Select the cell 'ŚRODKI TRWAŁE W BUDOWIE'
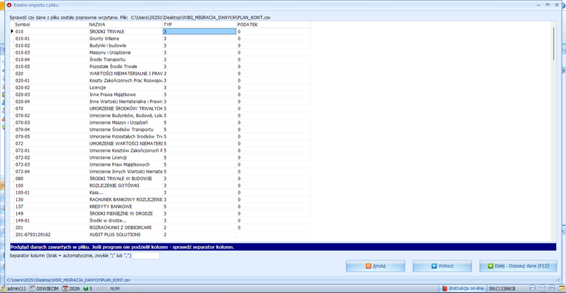Image resolution: width=566 pixels, height=293 pixels. [125, 178]
